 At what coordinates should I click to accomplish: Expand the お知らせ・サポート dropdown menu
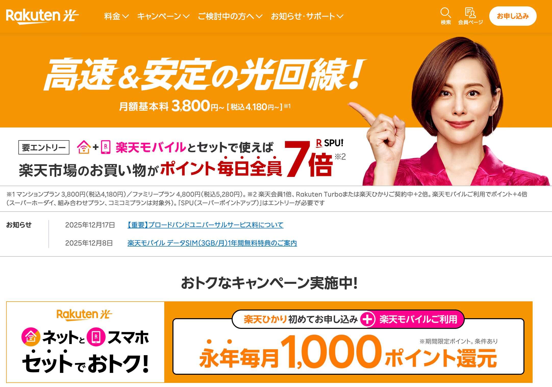pos(307,16)
